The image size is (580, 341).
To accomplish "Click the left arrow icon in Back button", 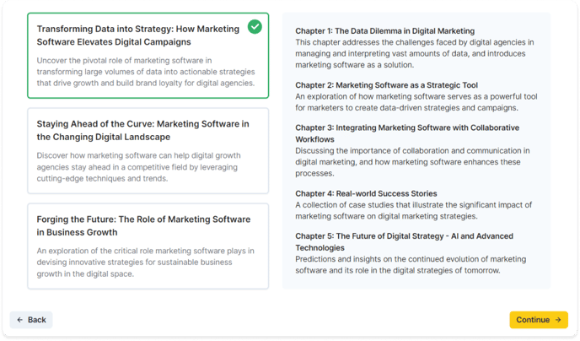I will click(20, 320).
